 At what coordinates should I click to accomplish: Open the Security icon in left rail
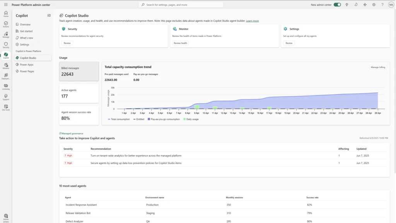click(6, 45)
